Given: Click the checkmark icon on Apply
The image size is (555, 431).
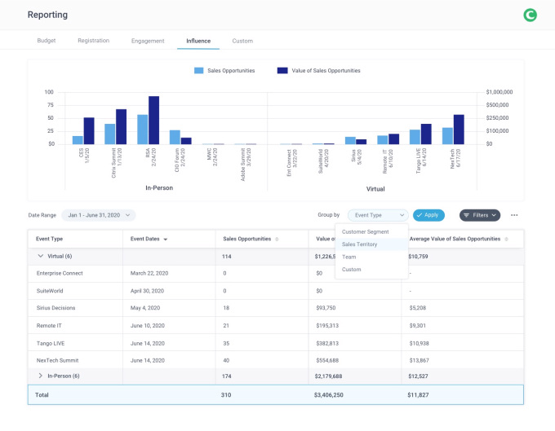Looking at the screenshot, I should coord(419,215).
